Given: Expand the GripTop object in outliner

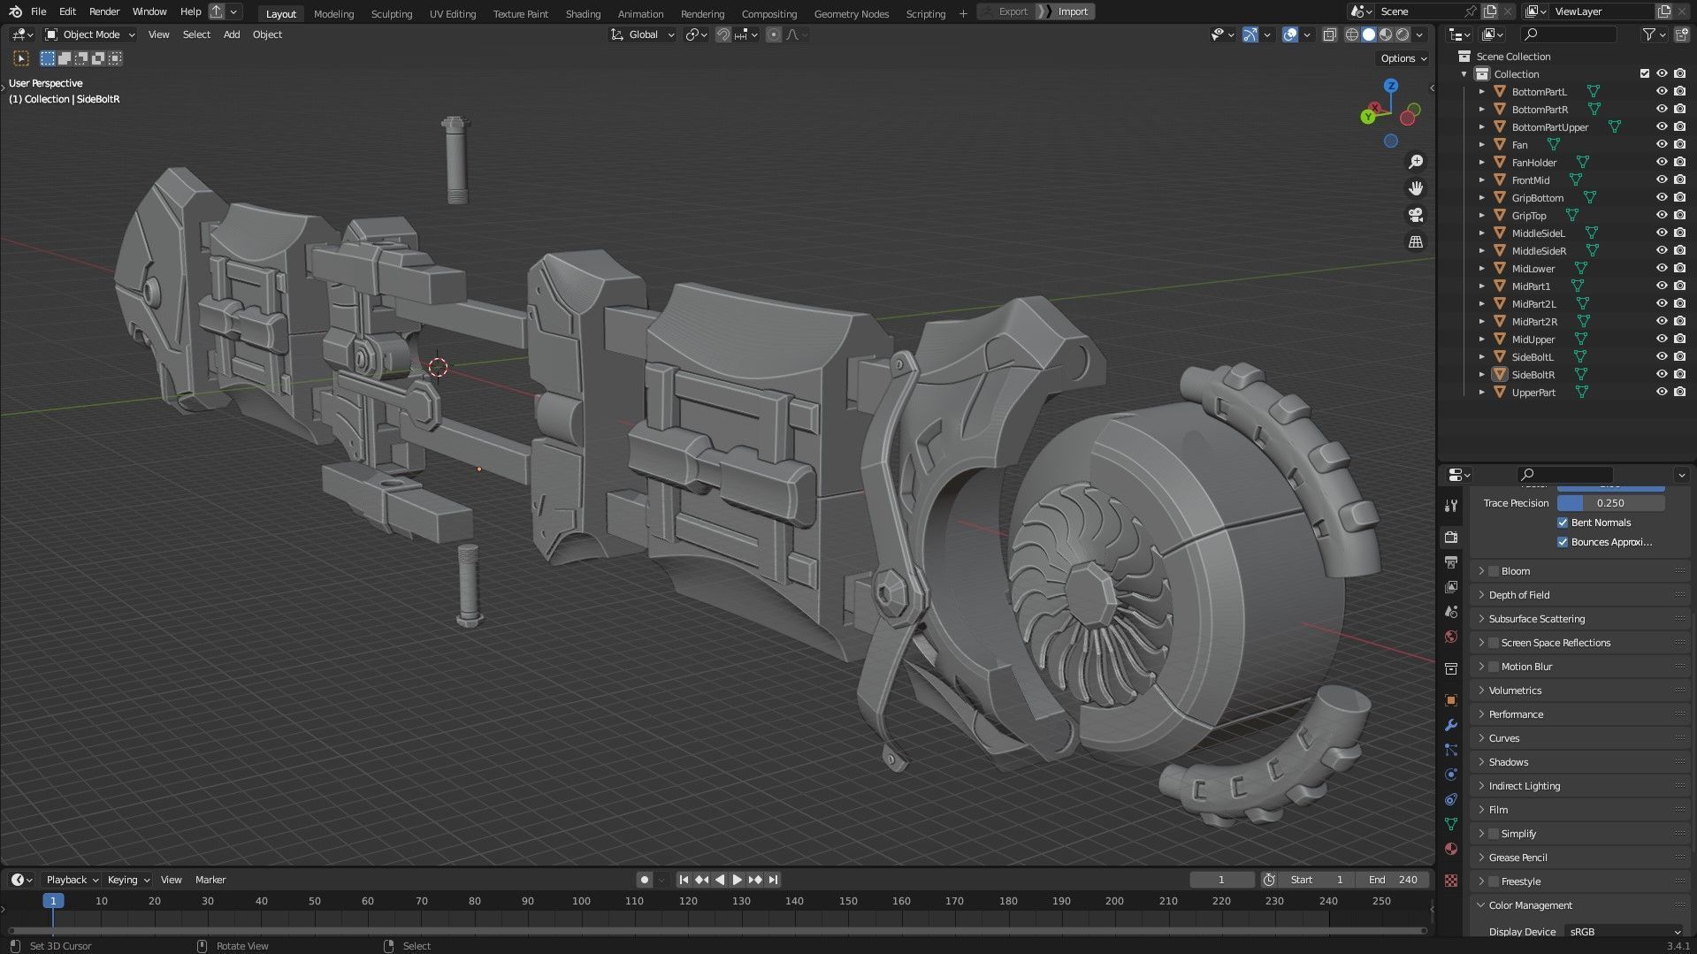Looking at the screenshot, I should point(1482,216).
